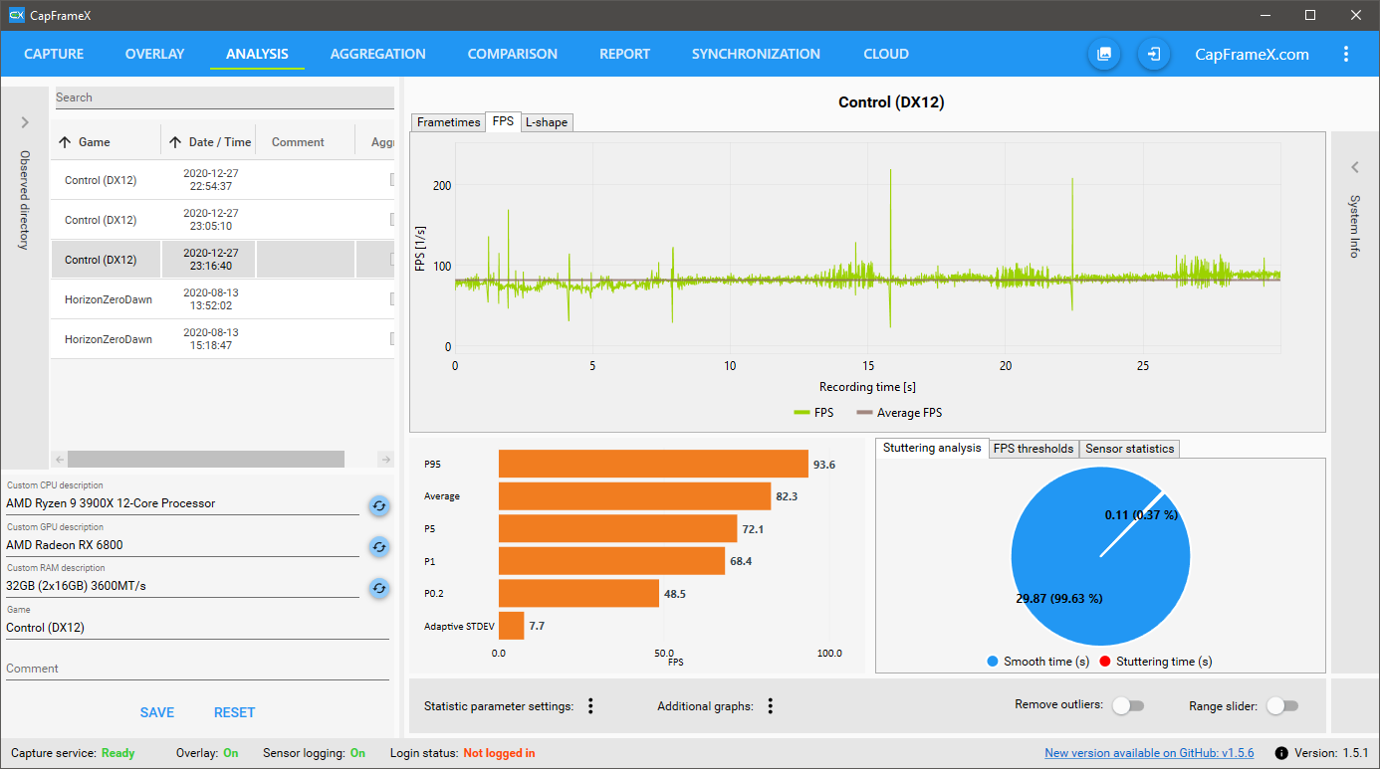Open Additional graphs three-dot menu

point(770,706)
